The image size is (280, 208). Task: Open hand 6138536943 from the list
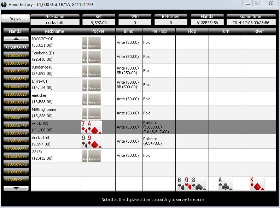click(x=16, y=63)
